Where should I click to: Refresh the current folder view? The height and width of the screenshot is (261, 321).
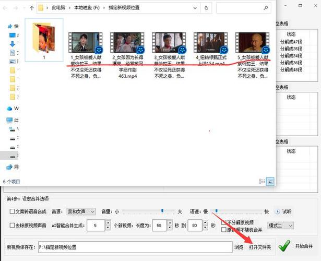(x=206, y=8)
